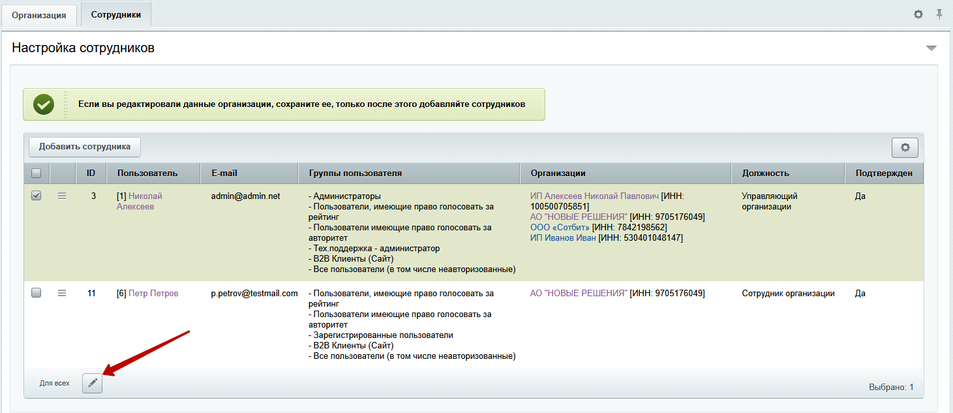Sort table by ID column header
This screenshot has height=413, width=953.
tap(91, 174)
